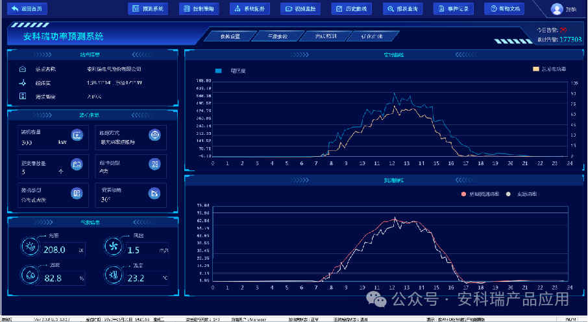Click the tracking mode target icon
The image size is (588, 322).
pyautogui.click(x=154, y=135)
